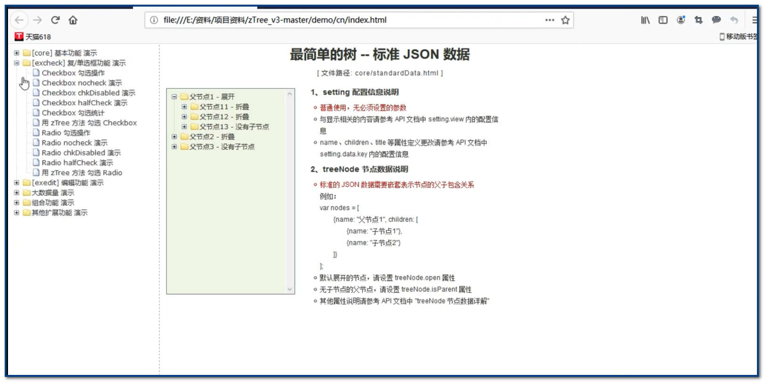Image resolution: width=764 pixels, height=382 pixels.
Task: Open Radio halfCheck 演示 demo
Action: coord(77,163)
